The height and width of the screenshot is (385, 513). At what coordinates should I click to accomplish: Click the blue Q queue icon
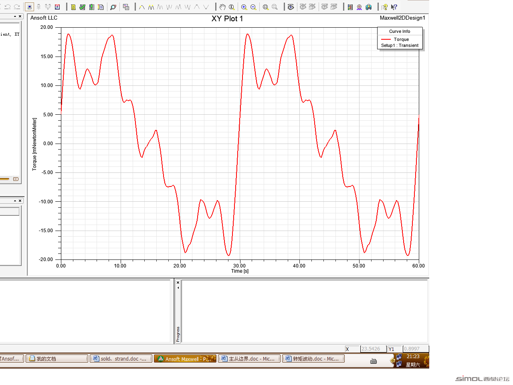point(57,7)
